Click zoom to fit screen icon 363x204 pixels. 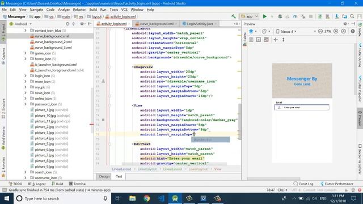(343, 31)
